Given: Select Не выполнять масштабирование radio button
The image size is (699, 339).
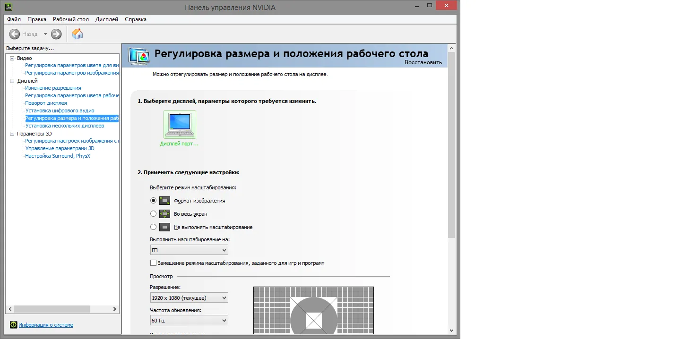Looking at the screenshot, I should tap(153, 227).
